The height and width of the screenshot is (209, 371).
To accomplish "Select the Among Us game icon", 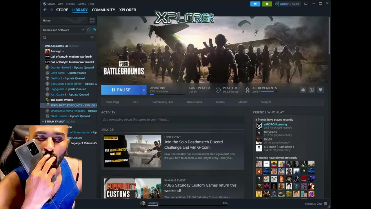I will tap(48, 51).
